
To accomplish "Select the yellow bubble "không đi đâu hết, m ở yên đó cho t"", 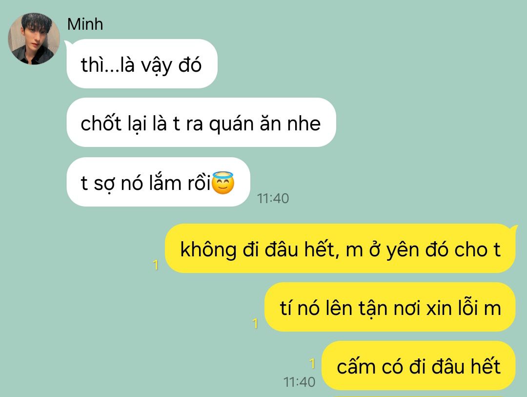I will coord(340,249).
